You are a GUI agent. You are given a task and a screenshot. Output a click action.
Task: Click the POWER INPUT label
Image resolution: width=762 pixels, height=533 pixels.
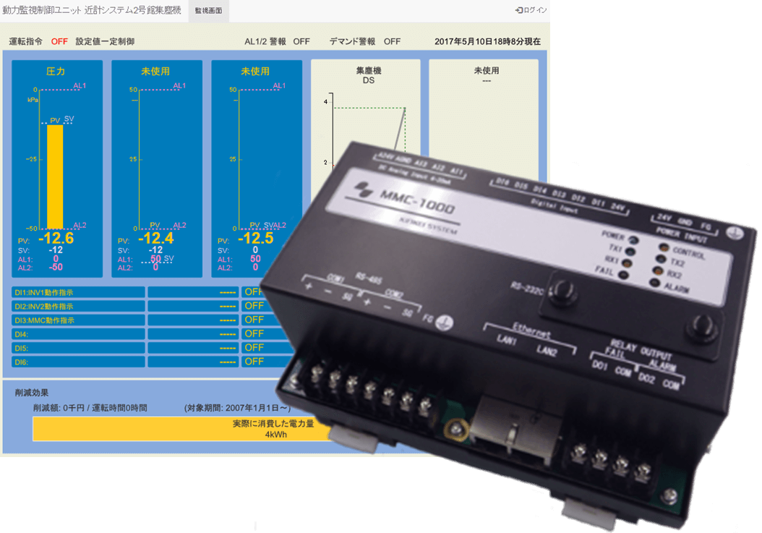[x=681, y=235]
